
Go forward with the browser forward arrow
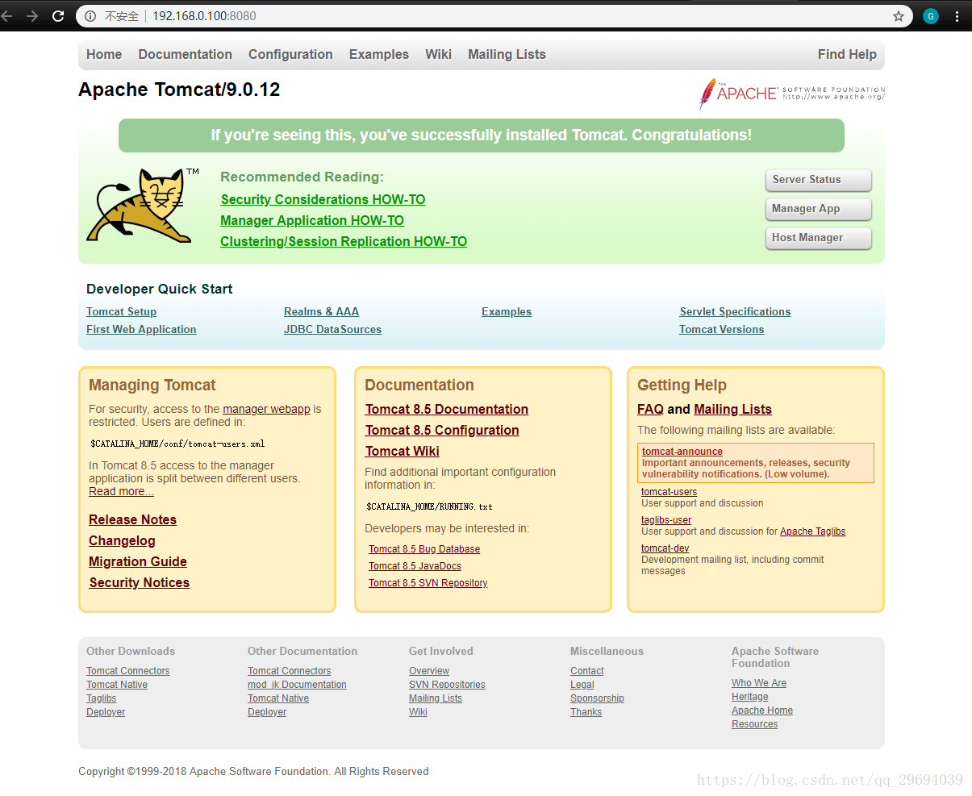[32, 16]
